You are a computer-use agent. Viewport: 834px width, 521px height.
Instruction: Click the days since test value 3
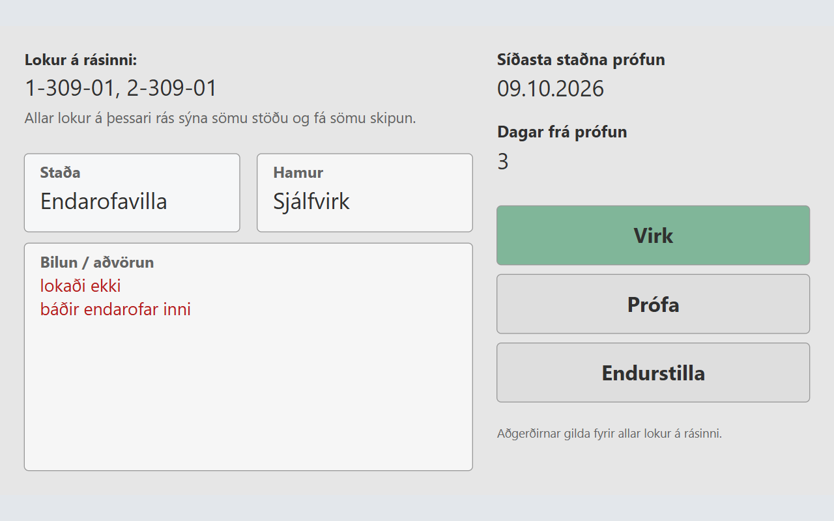click(503, 161)
